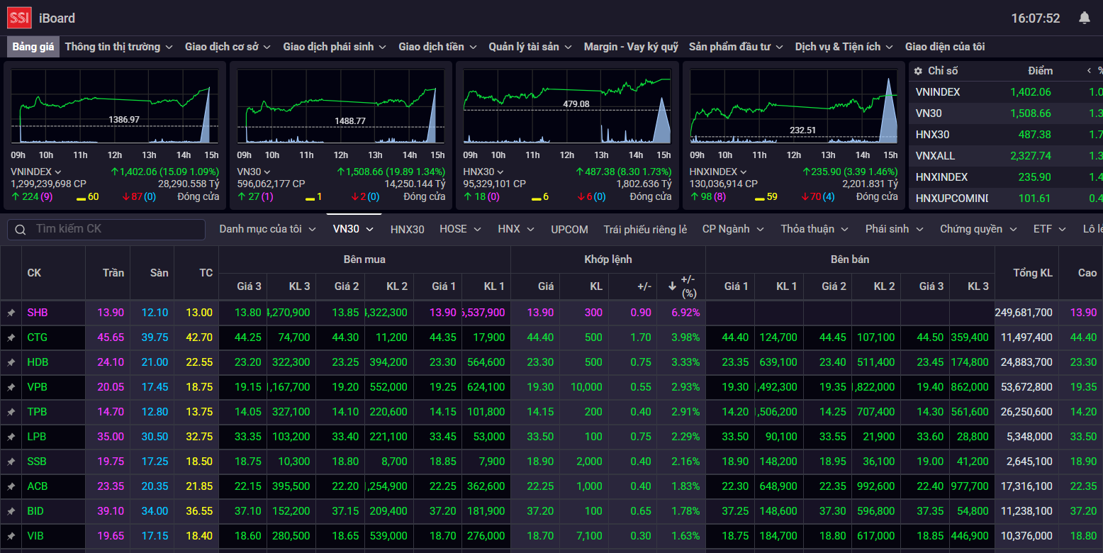Open Margin - Vay ký quỹ
1103x553 pixels.
point(631,47)
